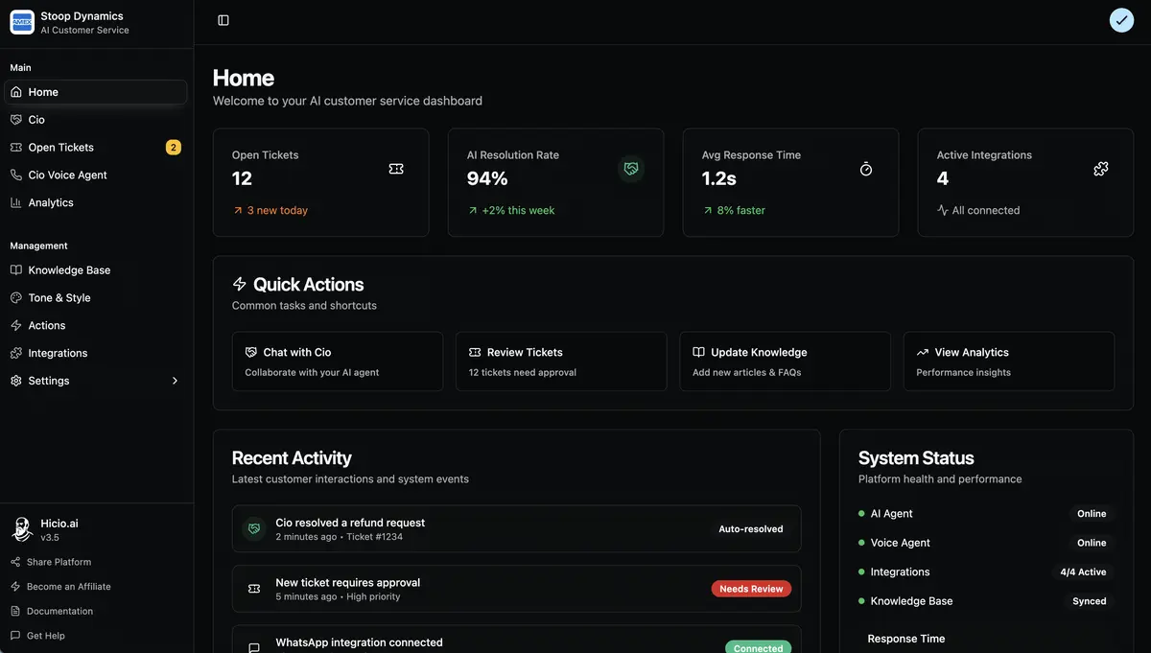This screenshot has width=1151, height=653.
Task: Click the 'Response Time' label in System Status
Action: tap(906, 639)
